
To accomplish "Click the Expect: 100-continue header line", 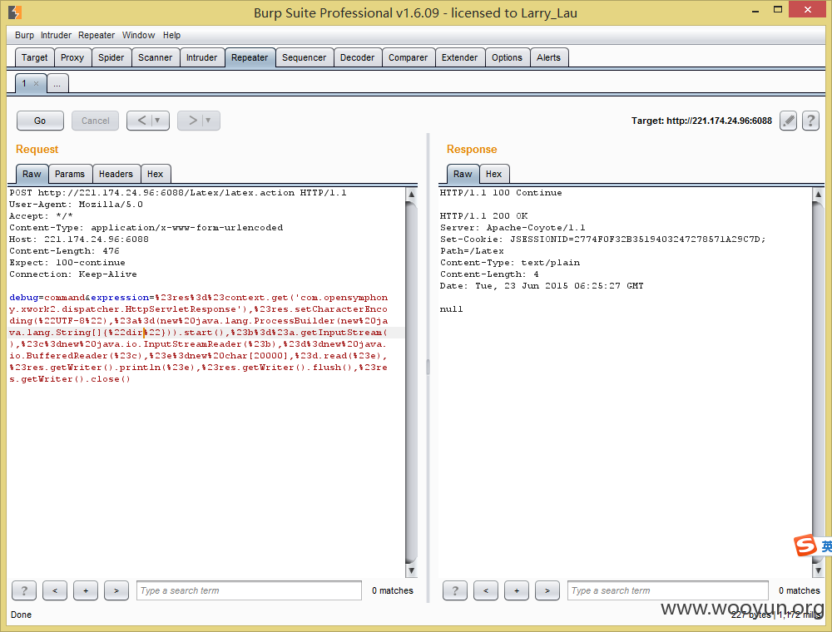I will point(67,263).
